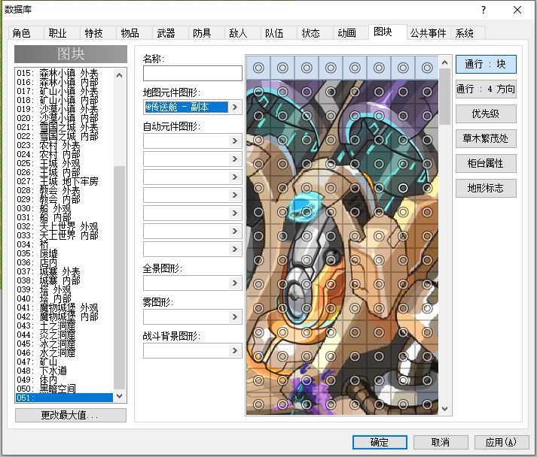Switch to the 系统 tab
Image resolution: width=537 pixels, height=457 pixels.
point(468,33)
